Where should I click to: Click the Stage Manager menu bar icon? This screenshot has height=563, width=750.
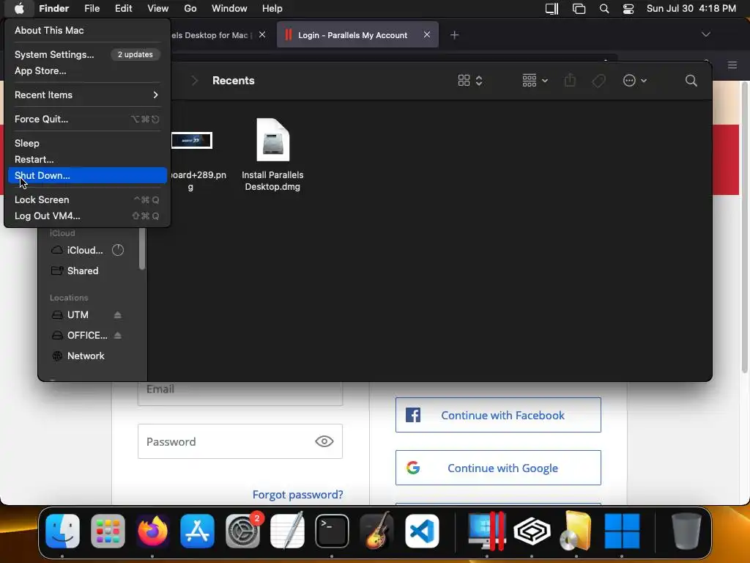pos(579,9)
